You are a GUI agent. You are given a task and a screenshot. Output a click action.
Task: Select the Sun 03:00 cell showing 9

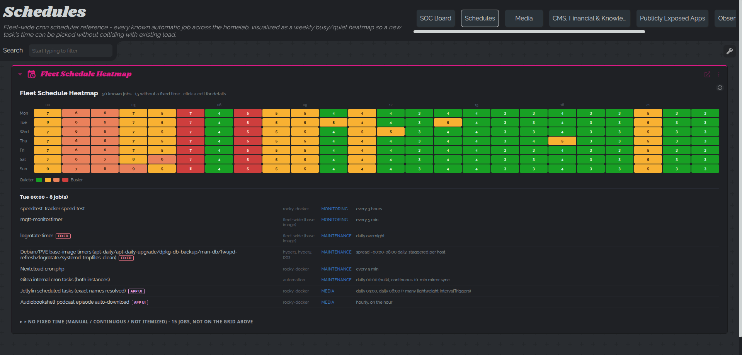tap(133, 169)
